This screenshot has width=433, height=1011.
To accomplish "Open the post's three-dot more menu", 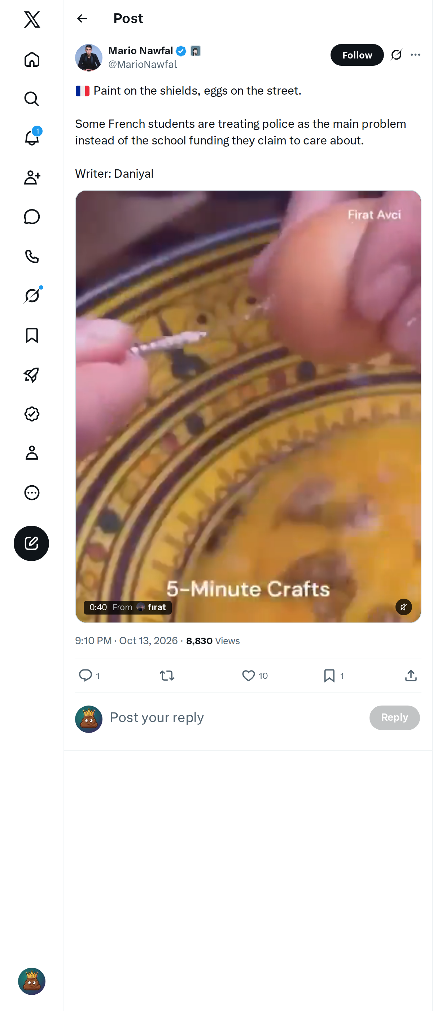I will click(415, 55).
